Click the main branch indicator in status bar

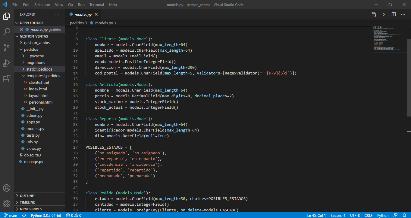pos(10,216)
